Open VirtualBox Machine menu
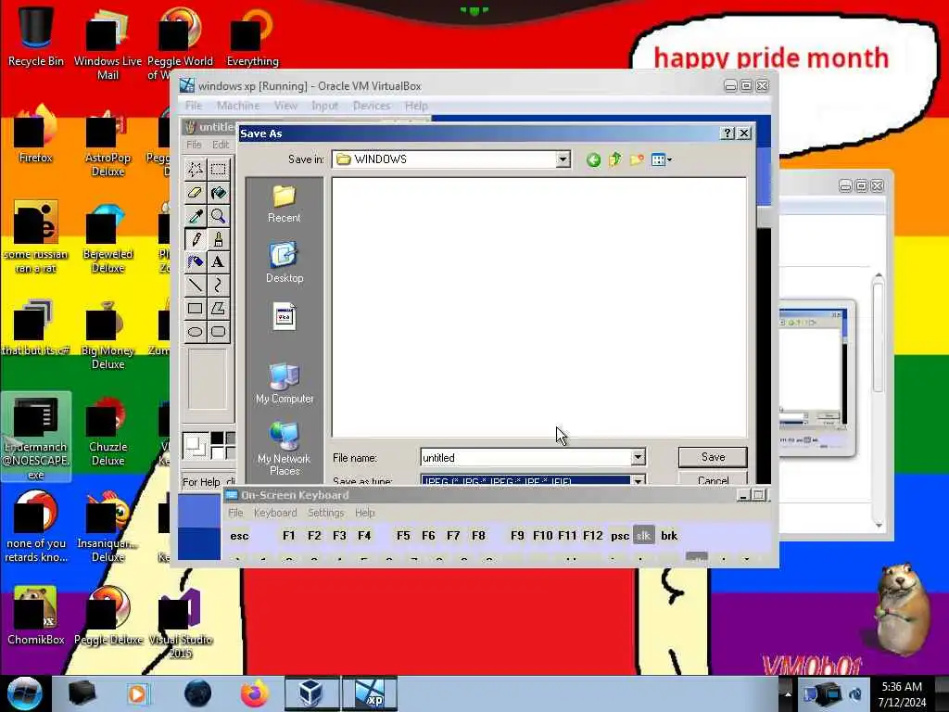The height and width of the screenshot is (712, 949). click(238, 106)
